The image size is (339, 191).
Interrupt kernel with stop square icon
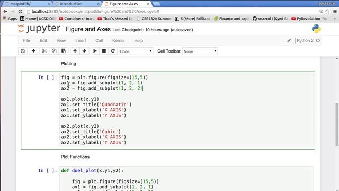click(x=104, y=51)
